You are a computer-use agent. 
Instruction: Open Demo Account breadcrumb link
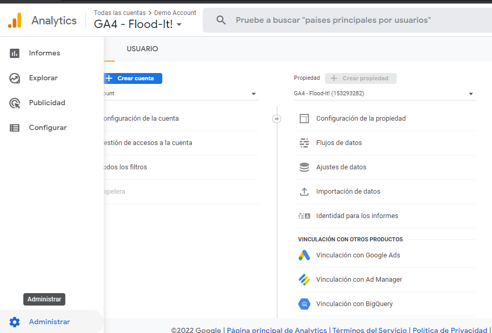click(x=175, y=13)
